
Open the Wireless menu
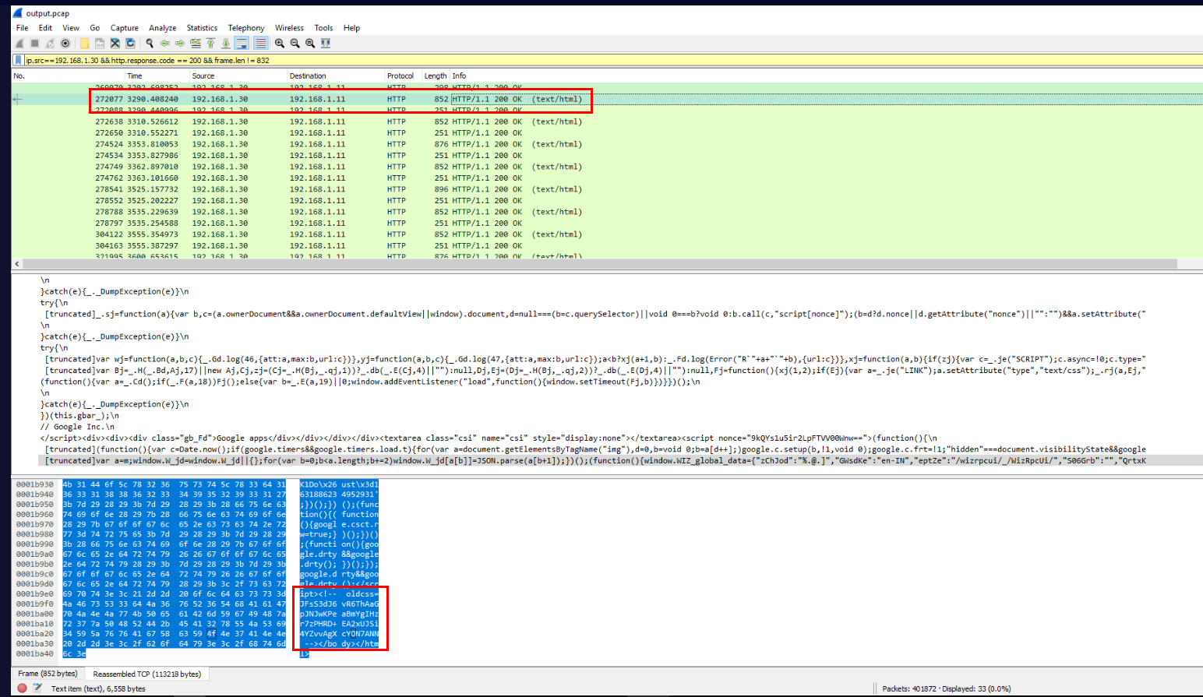click(289, 28)
